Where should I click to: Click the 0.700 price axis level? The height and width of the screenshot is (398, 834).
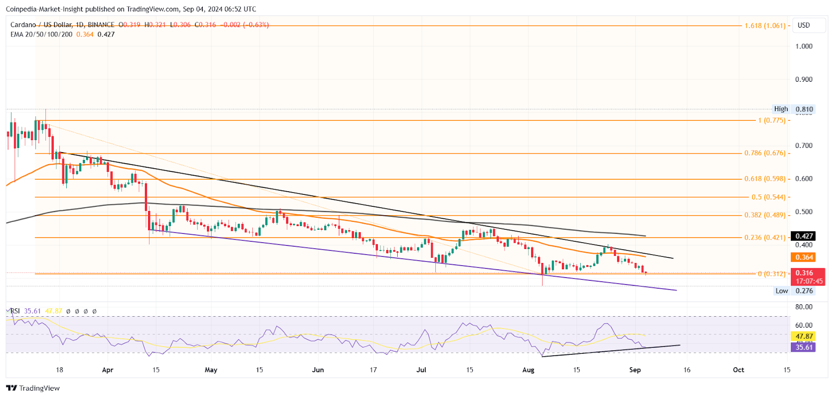tap(804, 146)
